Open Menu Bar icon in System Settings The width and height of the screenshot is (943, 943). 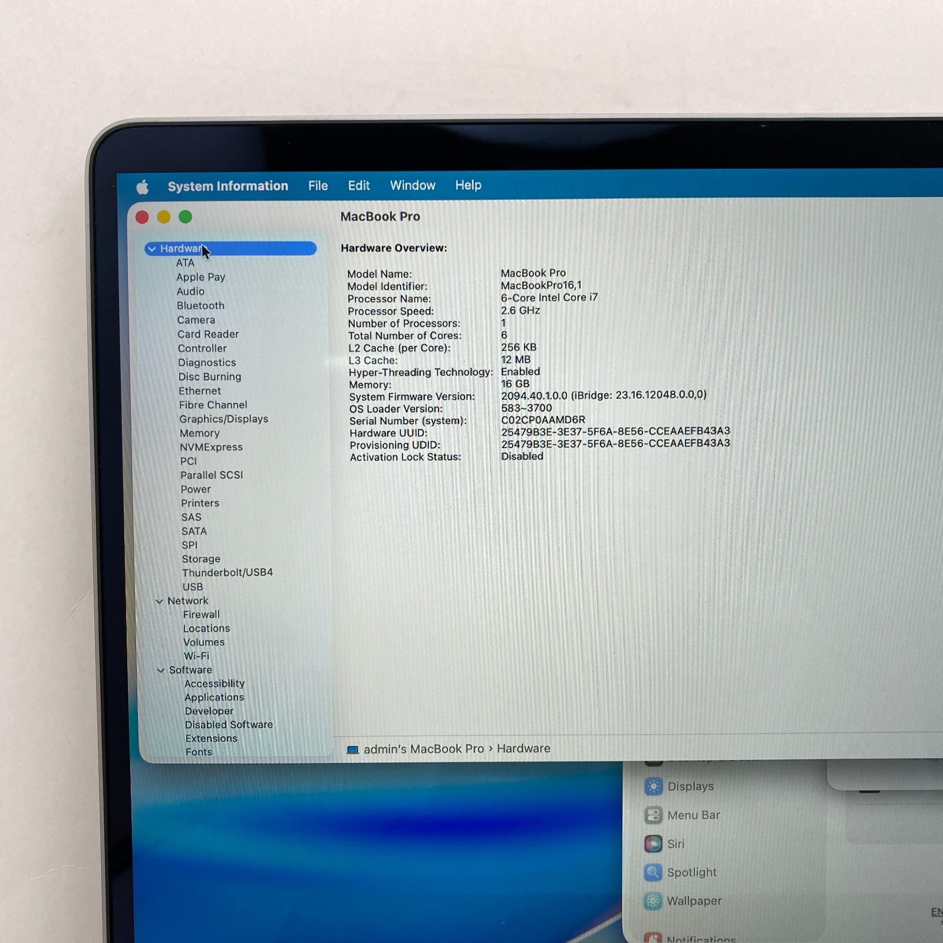653,815
